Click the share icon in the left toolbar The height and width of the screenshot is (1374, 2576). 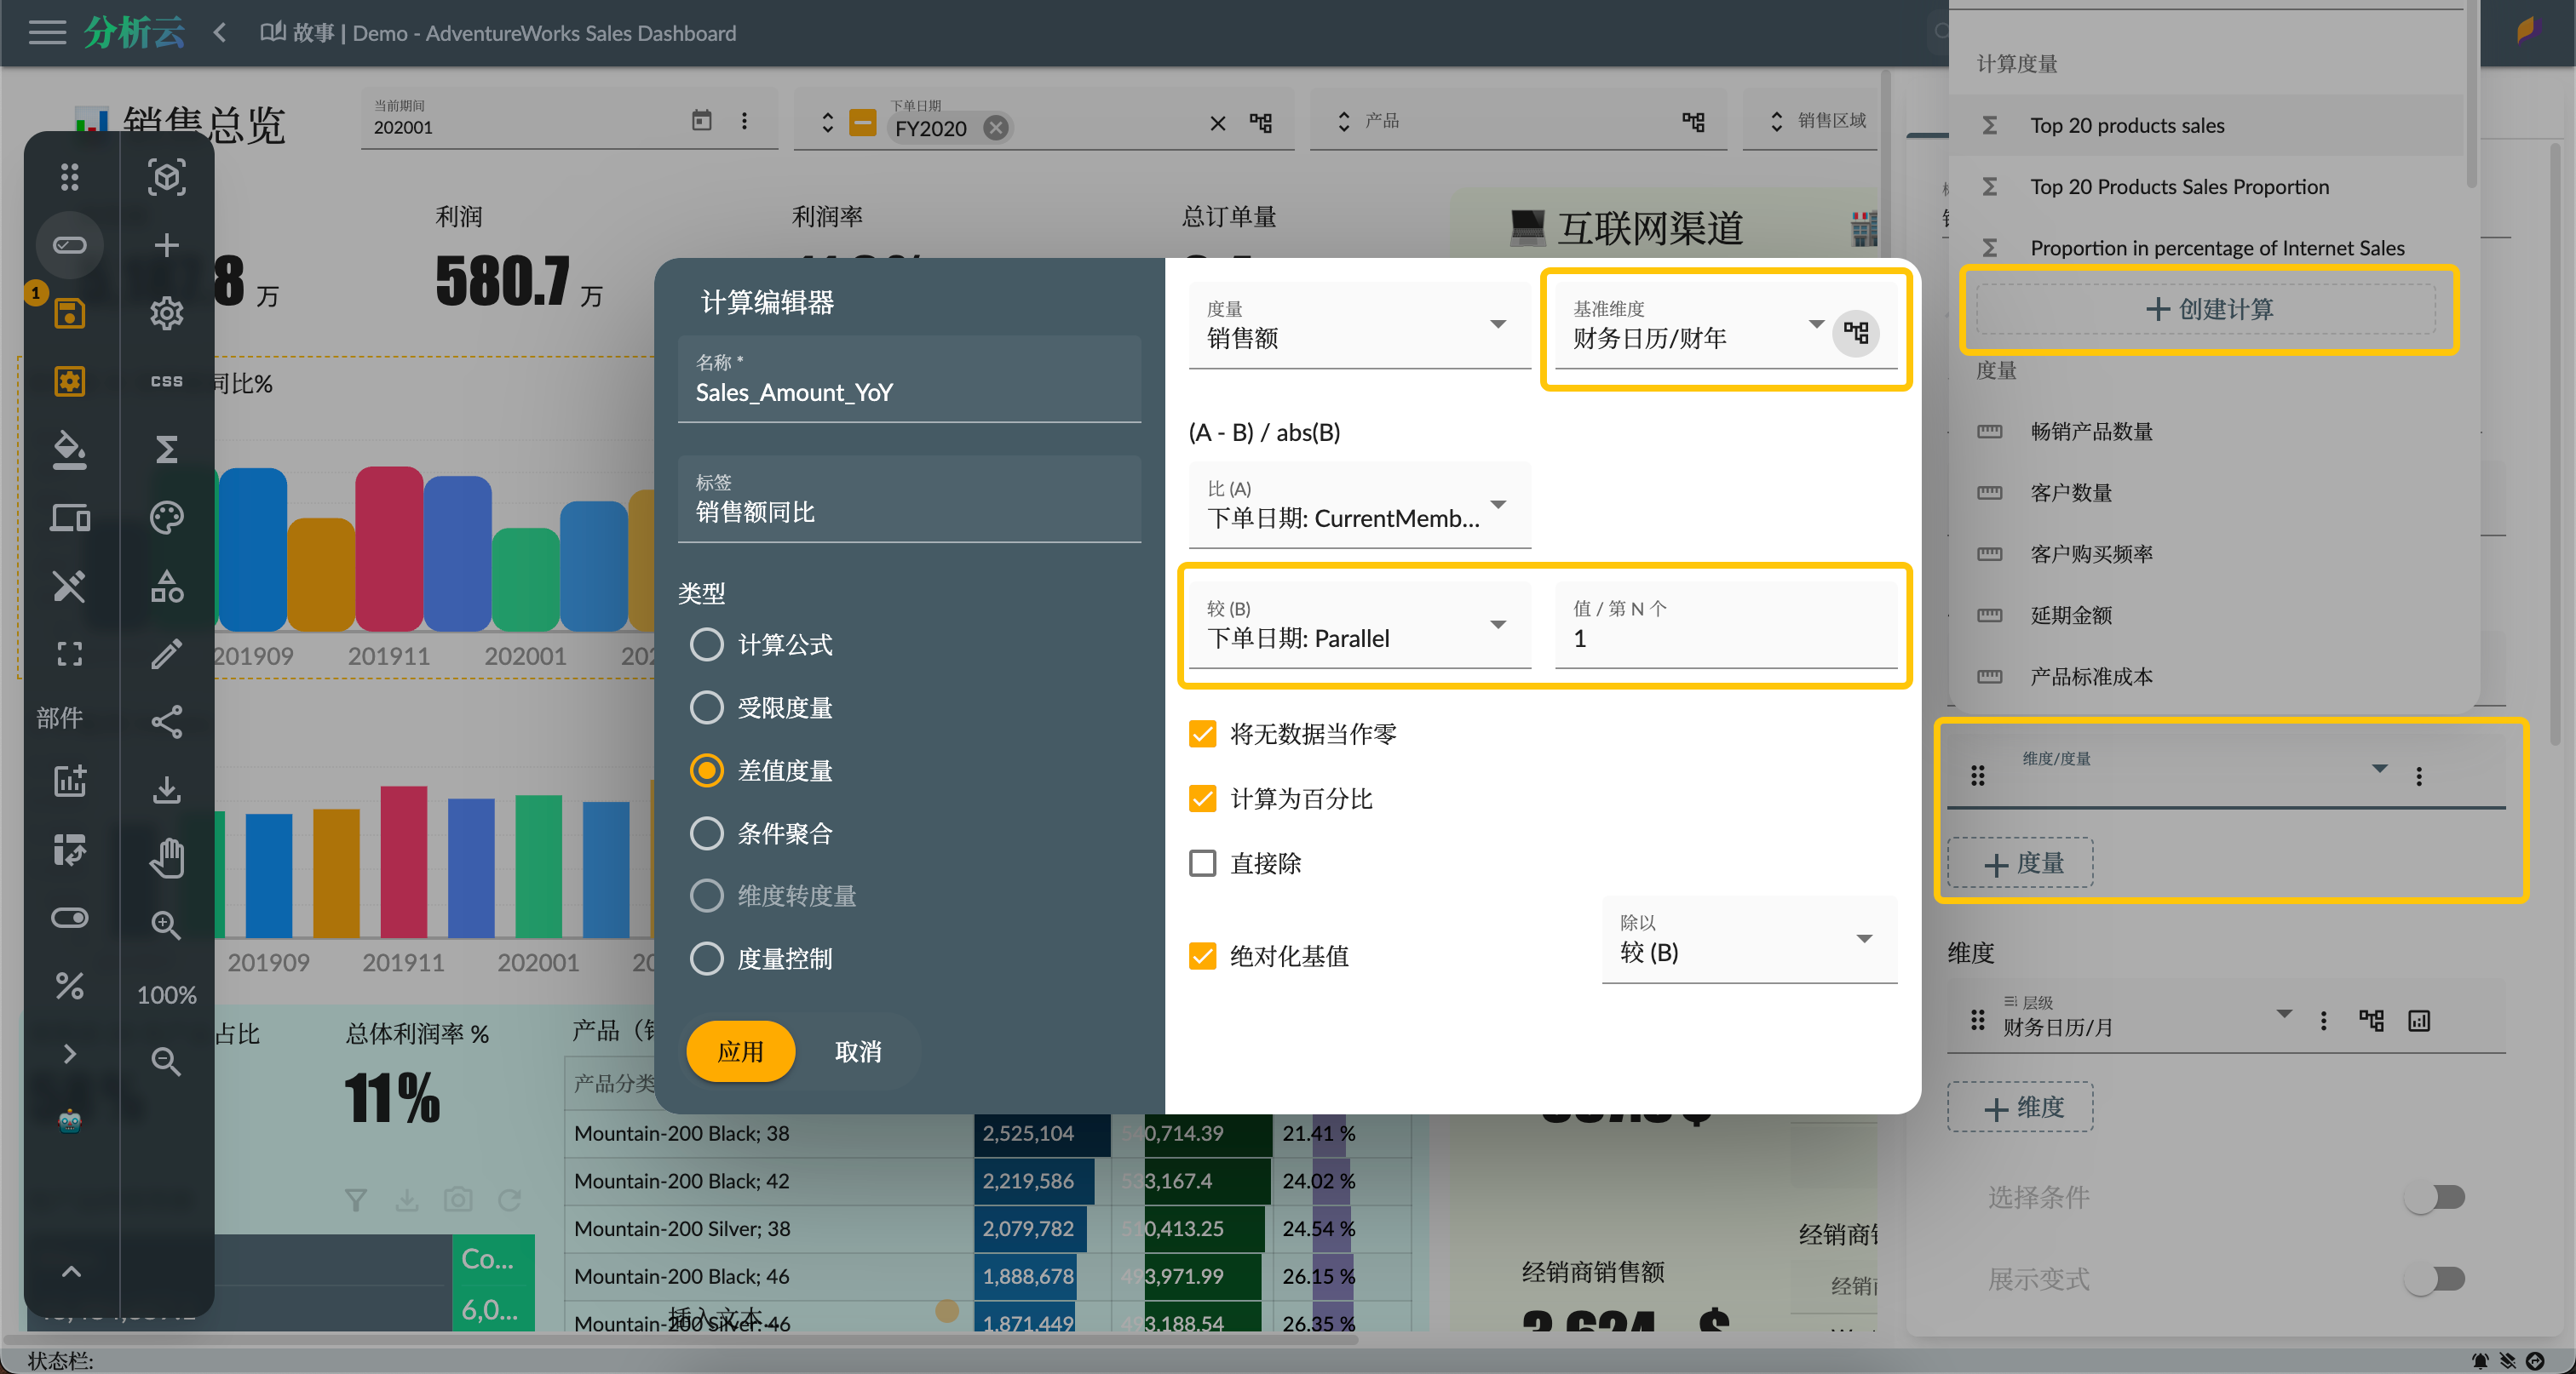pyautogui.click(x=167, y=723)
